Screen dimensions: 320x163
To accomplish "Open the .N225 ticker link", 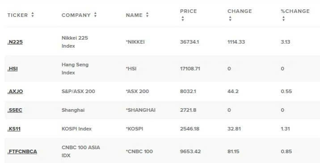I will [15, 42].
